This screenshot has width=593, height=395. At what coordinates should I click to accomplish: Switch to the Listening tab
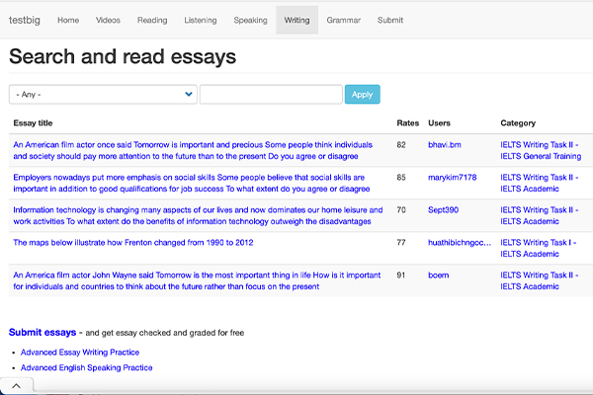[201, 20]
